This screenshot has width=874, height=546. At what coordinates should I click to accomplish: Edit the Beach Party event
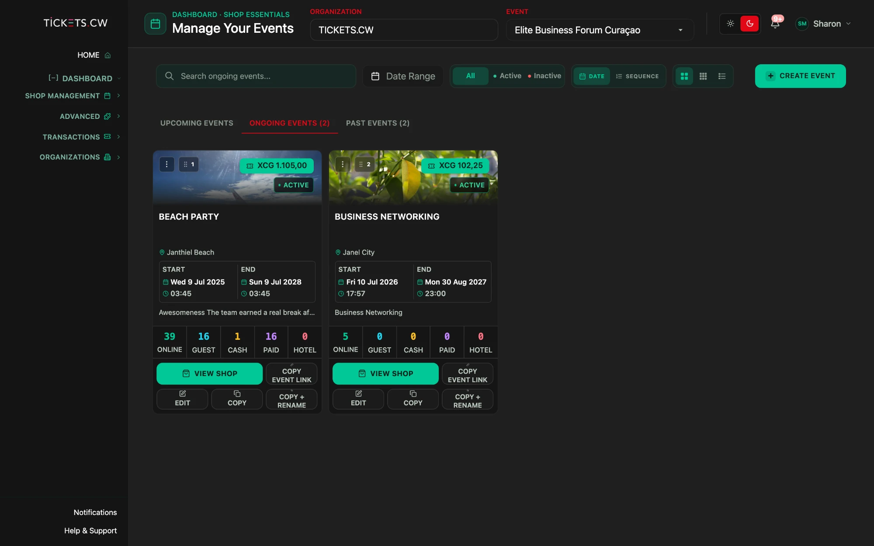(x=182, y=399)
